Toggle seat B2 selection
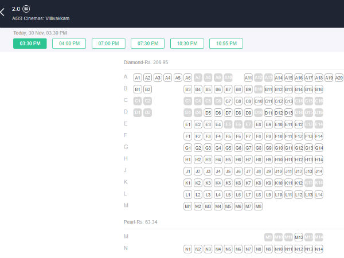The image size is (344, 258). [147, 89]
